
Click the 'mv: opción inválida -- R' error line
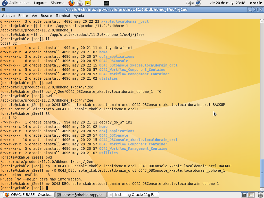click(25, 175)
